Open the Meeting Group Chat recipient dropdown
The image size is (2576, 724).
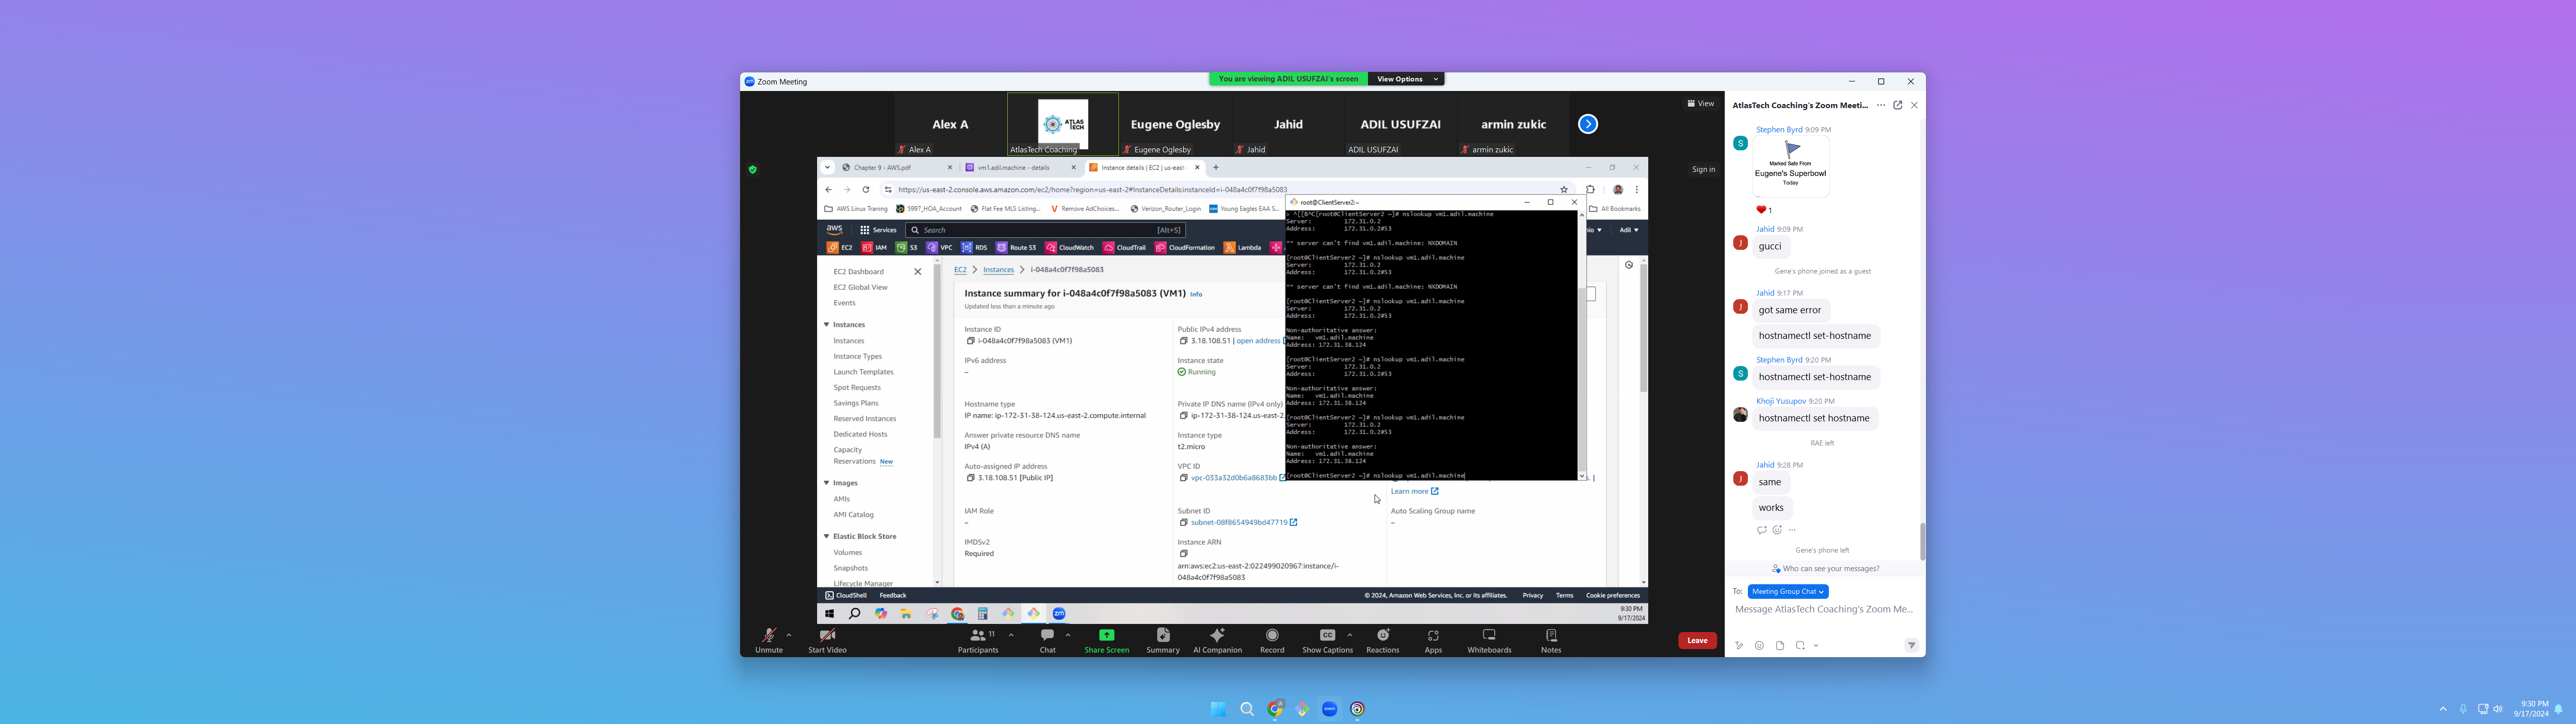pos(1788,592)
